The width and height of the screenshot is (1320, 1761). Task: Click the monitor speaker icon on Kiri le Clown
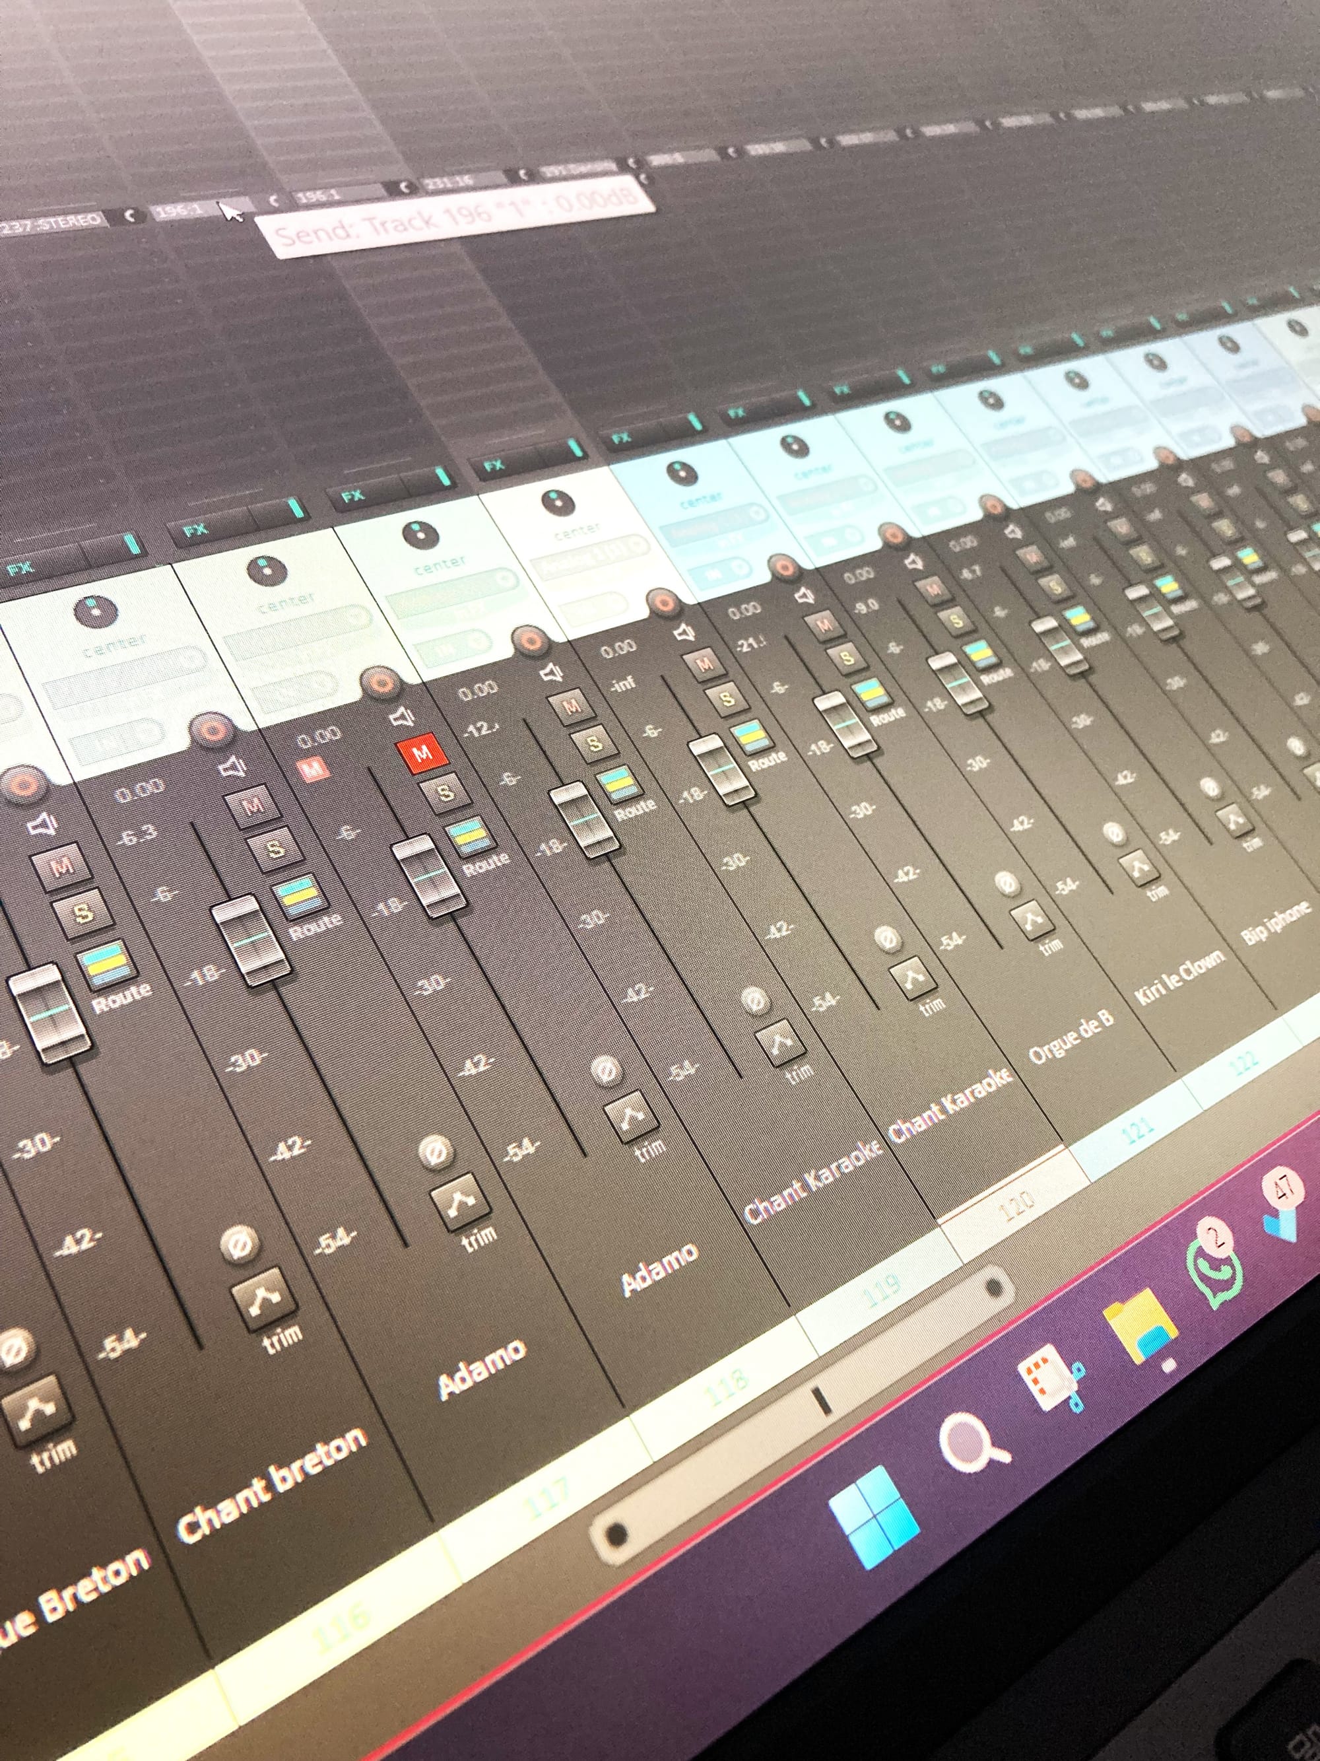[x=915, y=562]
